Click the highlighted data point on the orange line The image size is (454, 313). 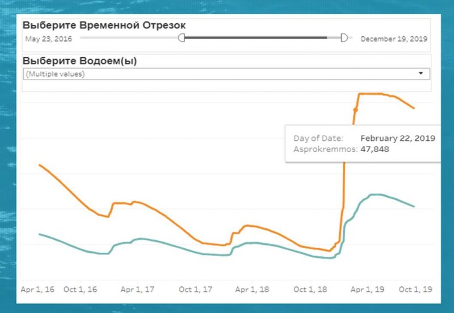pyautogui.click(x=356, y=109)
